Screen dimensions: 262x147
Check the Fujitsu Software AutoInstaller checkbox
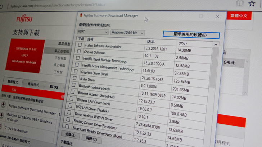80,45
